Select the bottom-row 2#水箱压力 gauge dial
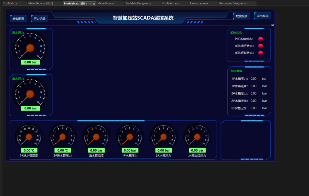This screenshot has height=196, width=309. point(163,136)
